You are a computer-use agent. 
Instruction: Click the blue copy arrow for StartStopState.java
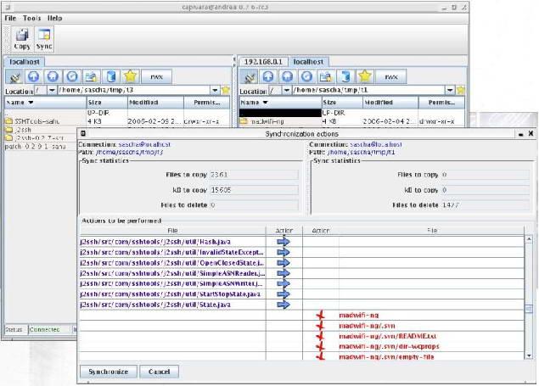pyautogui.click(x=284, y=294)
